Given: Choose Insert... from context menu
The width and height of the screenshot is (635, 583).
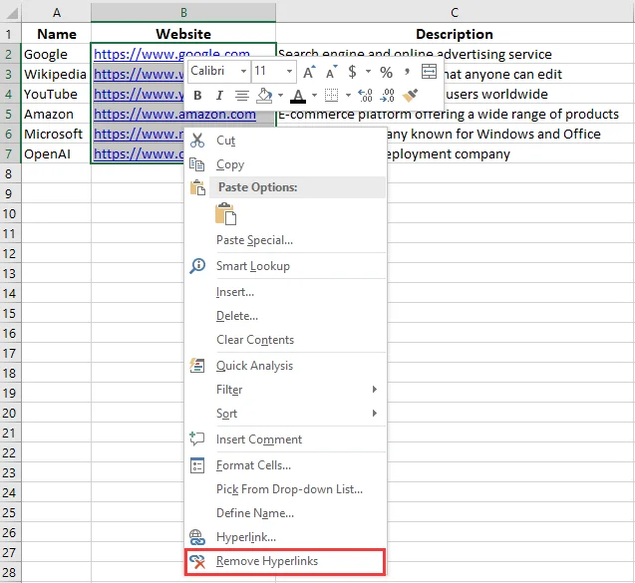Looking at the screenshot, I should point(285,292).
